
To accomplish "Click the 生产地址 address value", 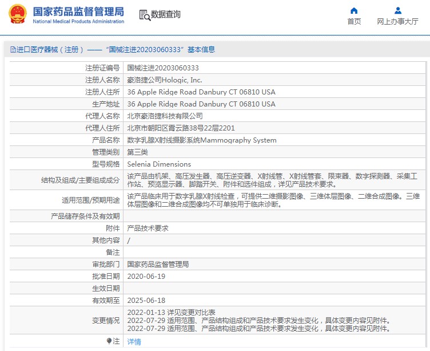I will click(201, 104).
